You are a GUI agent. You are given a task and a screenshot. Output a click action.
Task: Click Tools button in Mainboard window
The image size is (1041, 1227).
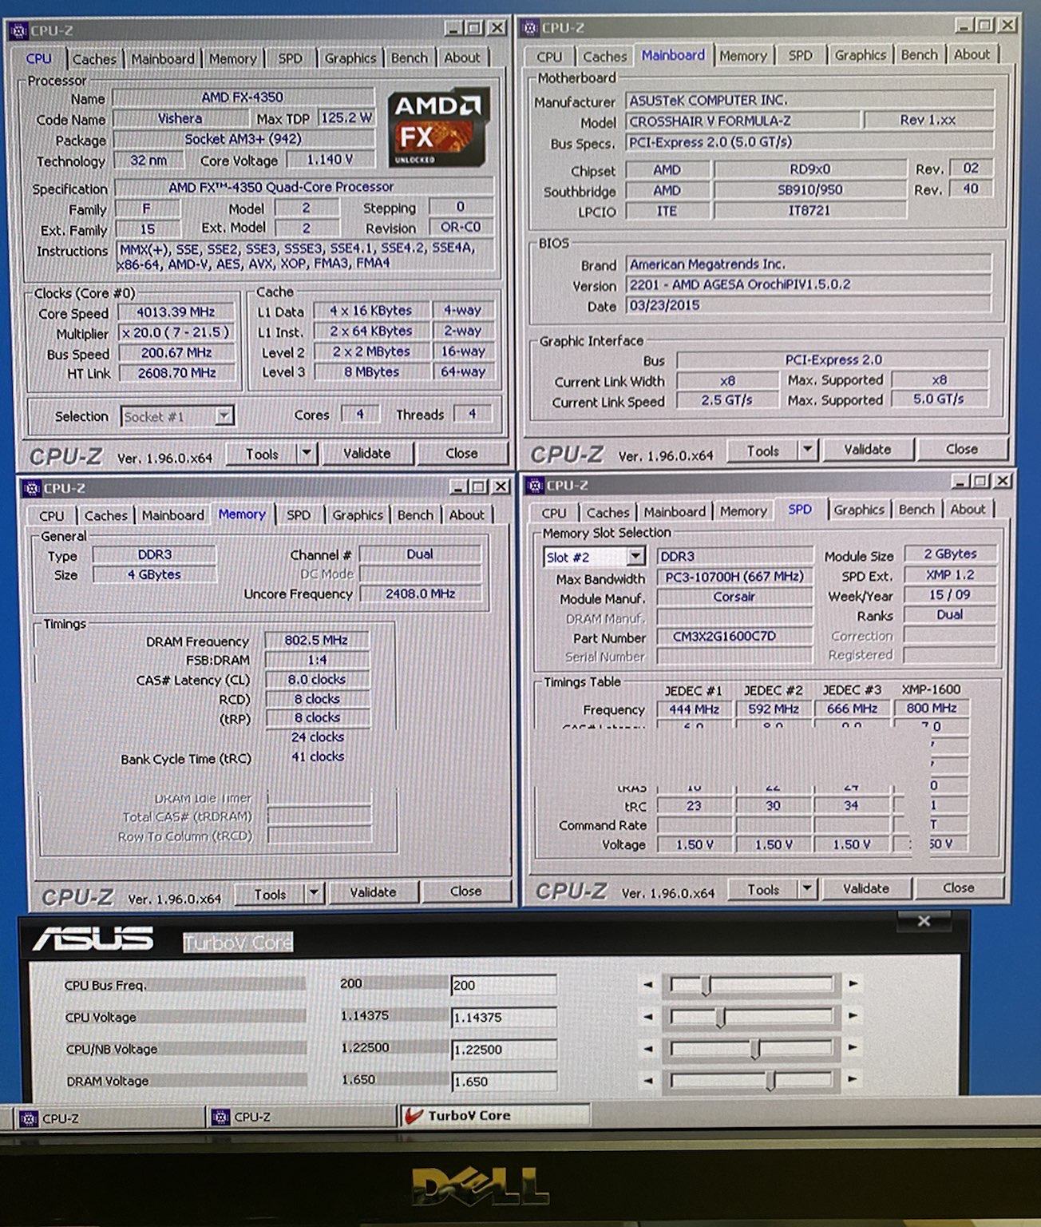[762, 451]
